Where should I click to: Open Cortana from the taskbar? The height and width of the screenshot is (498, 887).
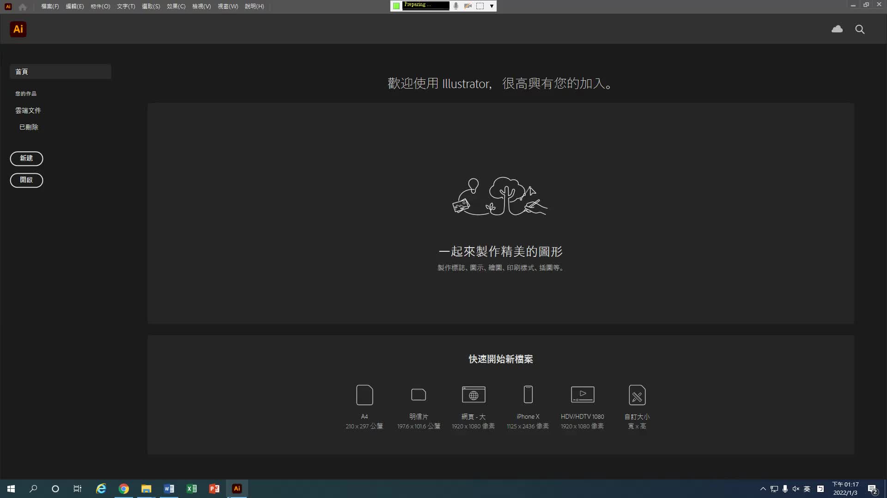[55, 489]
